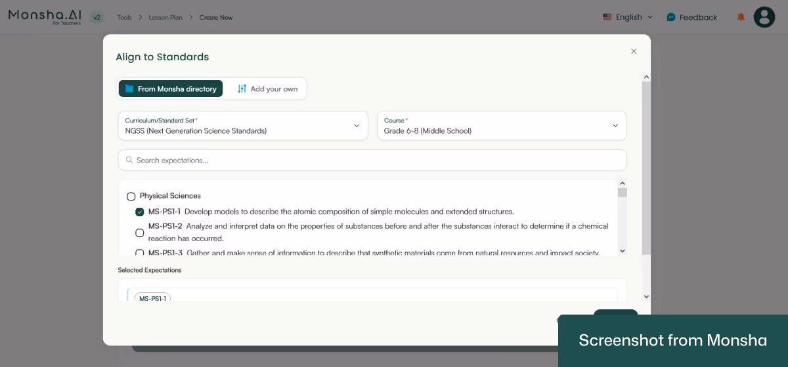Click the Feedback chat bubble icon
788x367 pixels.
tap(671, 18)
